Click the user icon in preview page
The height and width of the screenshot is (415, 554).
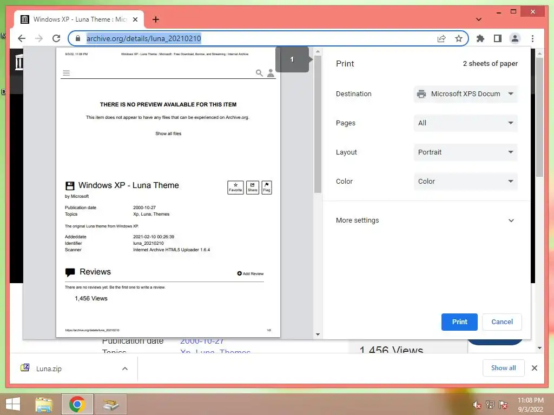pyautogui.click(x=271, y=73)
